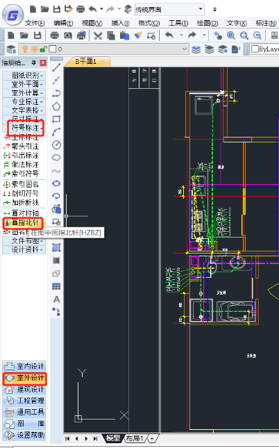The width and height of the screenshot is (279, 448).
Task: Open the 设置帮助 module button
Action: (x=24, y=435)
